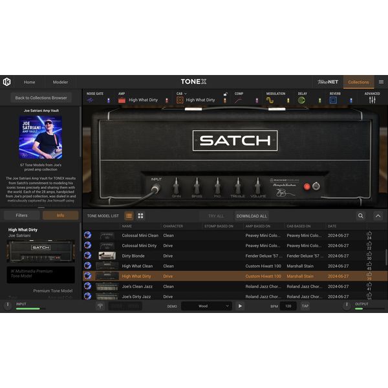This screenshot has width=388, height=388.
Task: Switch tone model list to list view
Action: (129, 216)
